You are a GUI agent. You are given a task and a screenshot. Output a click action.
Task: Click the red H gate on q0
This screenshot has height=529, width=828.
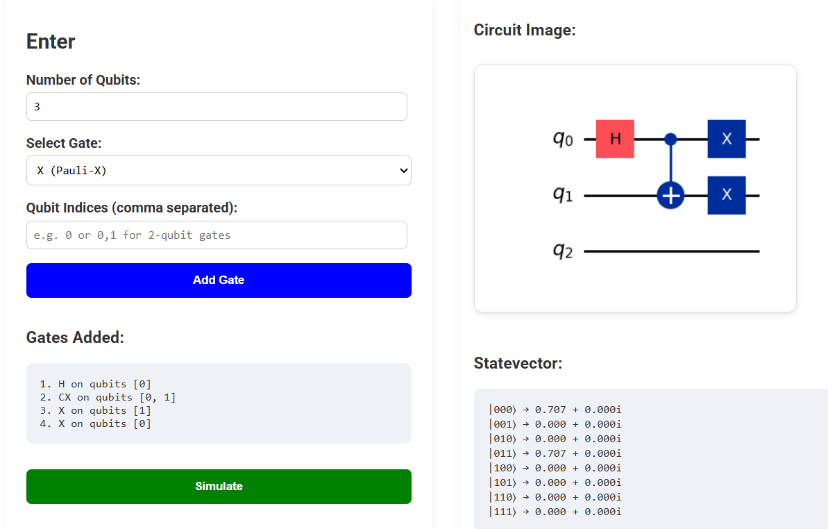(615, 139)
